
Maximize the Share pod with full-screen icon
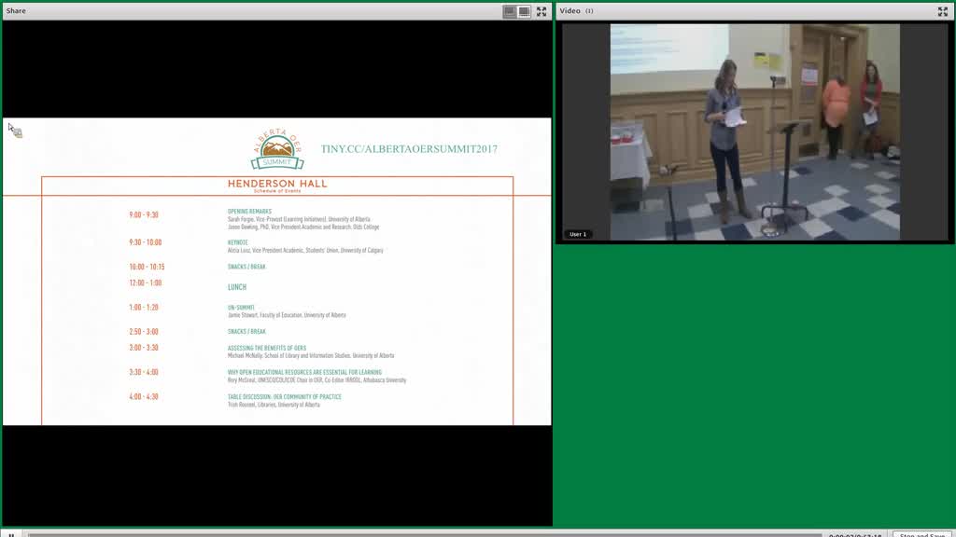click(541, 11)
